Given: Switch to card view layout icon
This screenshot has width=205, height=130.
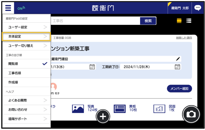Looking at the screenshot, I should point(179,21).
